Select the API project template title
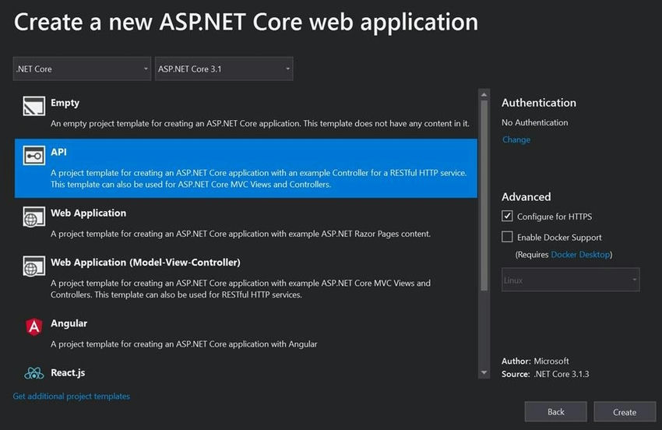 (58, 152)
